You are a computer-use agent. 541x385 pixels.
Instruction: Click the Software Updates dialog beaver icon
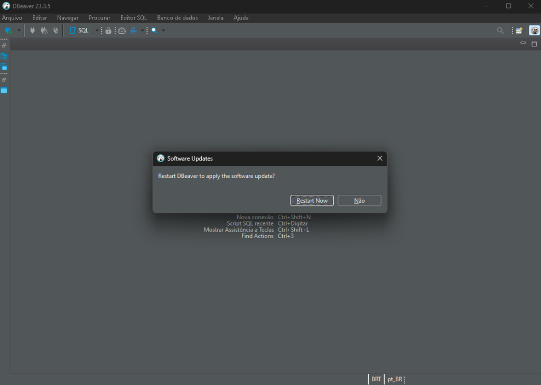(x=161, y=158)
